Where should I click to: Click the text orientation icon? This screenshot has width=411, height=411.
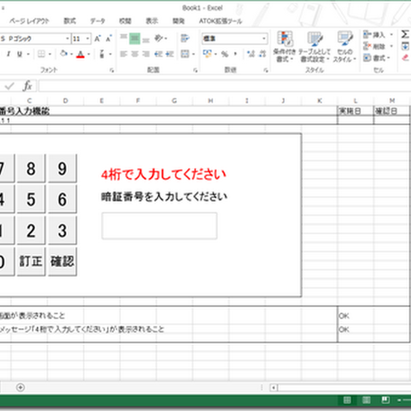(x=159, y=39)
